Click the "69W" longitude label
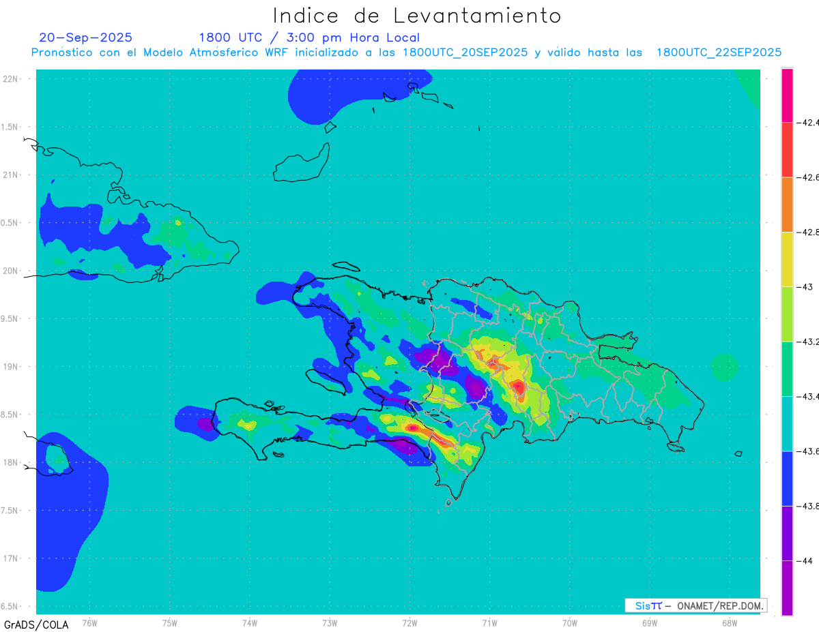This screenshot has width=819, height=632. (649, 622)
